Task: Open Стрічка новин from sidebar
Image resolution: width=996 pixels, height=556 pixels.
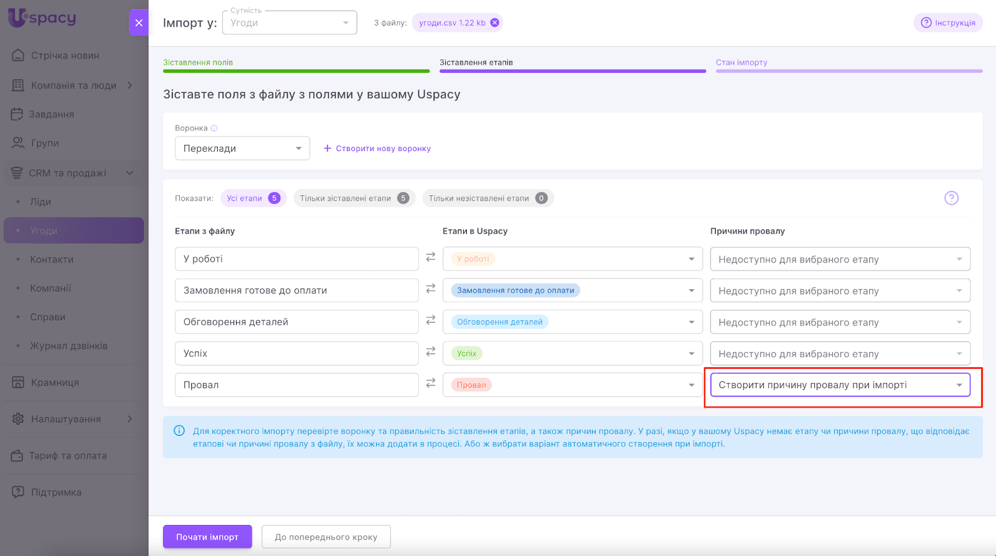Action: 65,55
